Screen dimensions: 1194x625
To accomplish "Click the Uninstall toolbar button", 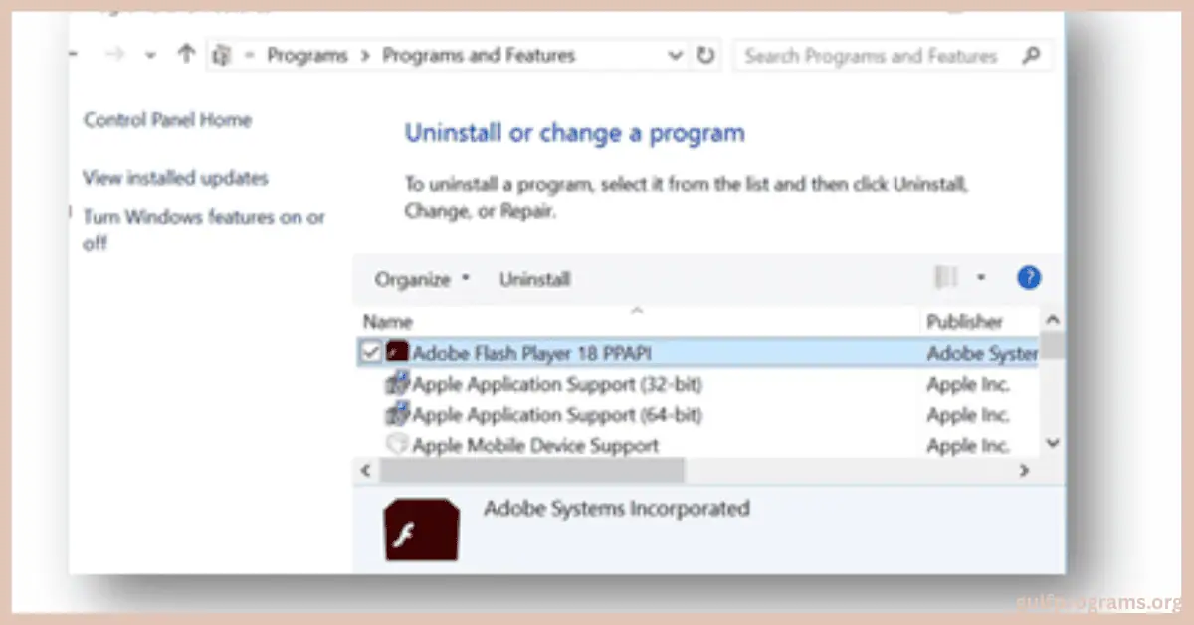I will click(534, 279).
